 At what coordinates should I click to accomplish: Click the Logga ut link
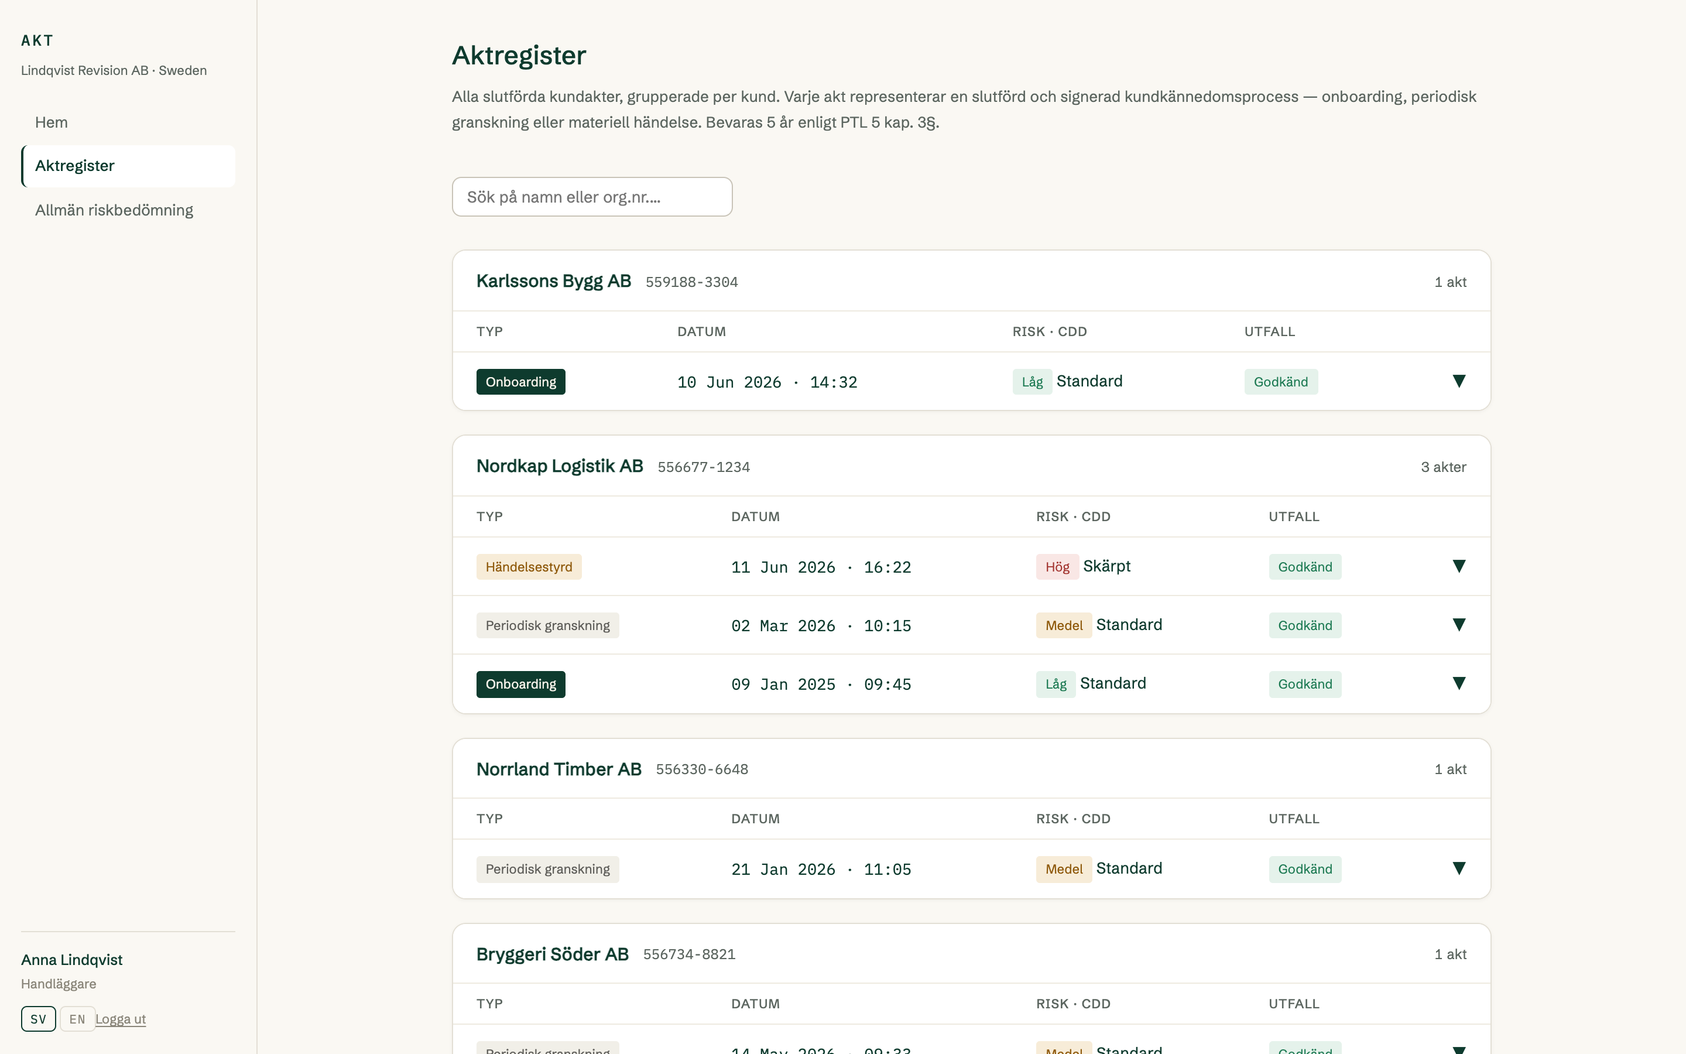121,1019
